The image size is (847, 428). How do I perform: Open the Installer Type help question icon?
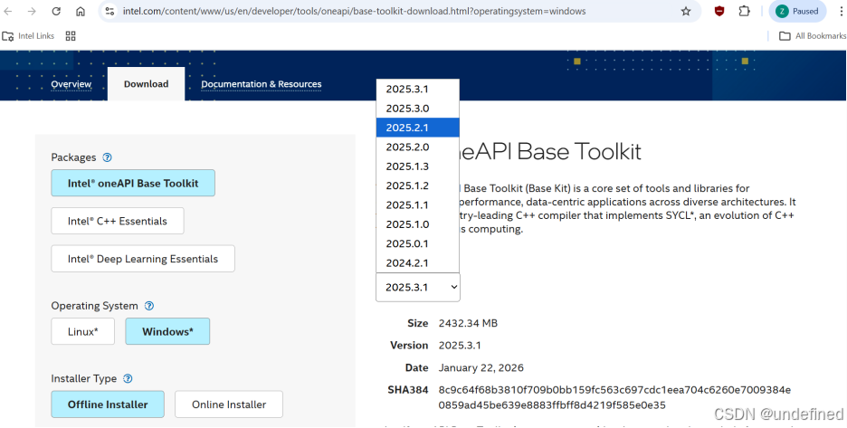[128, 379]
